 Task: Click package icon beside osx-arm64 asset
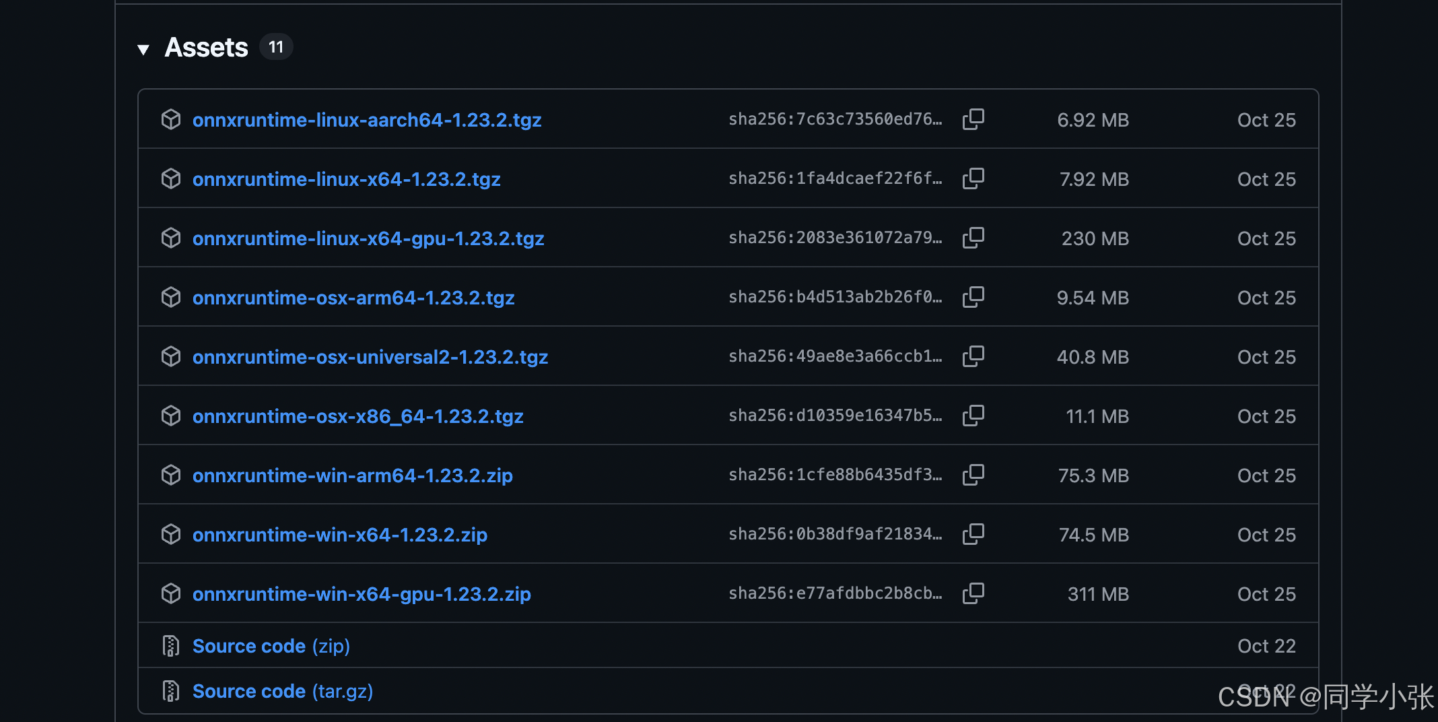click(171, 297)
